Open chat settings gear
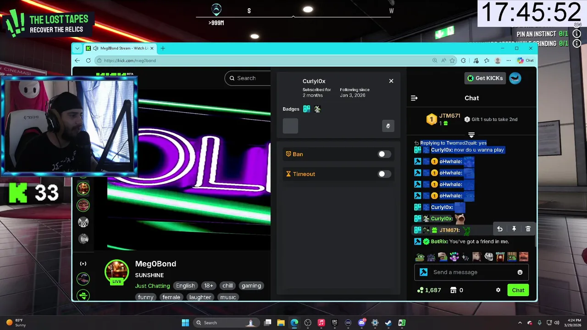The width and height of the screenshot is (587, 330). click(498, 290)
